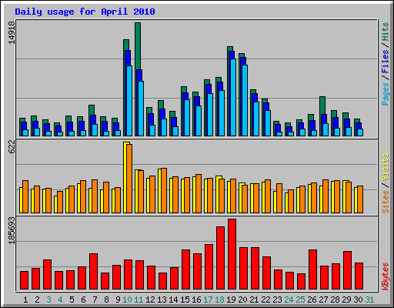Click day label 30 on the x-axis

[358, 300]
